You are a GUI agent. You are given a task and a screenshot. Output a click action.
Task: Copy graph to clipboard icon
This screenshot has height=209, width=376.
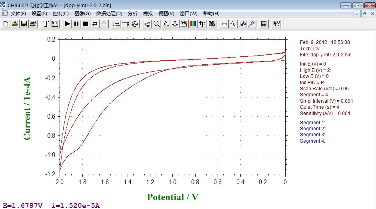[212, 24]
